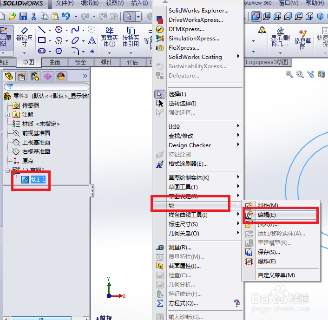Select the Rectangle sketch tool
The height and width of the screenshot is (320, 328).
(x=42, y=40)
